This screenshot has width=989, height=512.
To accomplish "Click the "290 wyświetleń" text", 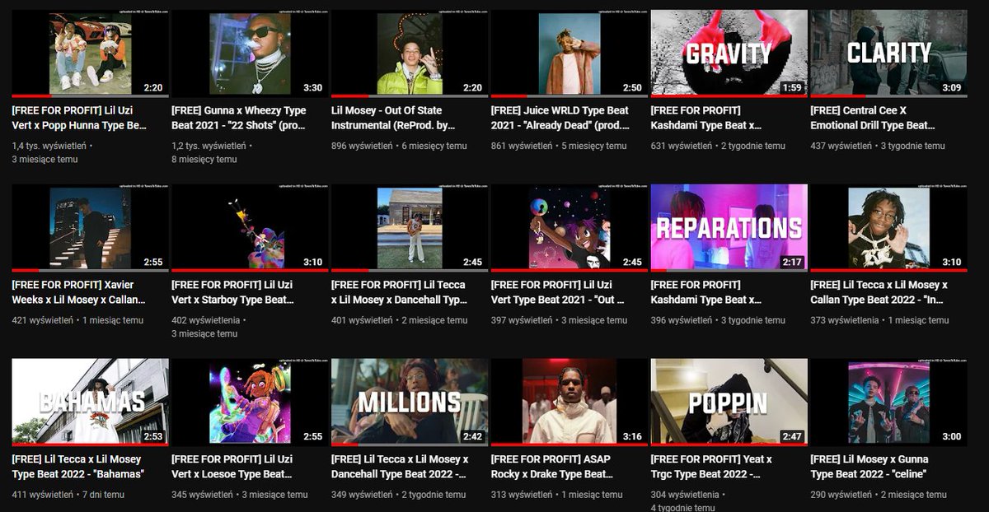I will (x=841, y=495).
